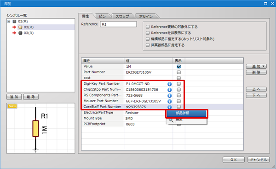Move attribute up with 上へ button

[x=256, y=89]
